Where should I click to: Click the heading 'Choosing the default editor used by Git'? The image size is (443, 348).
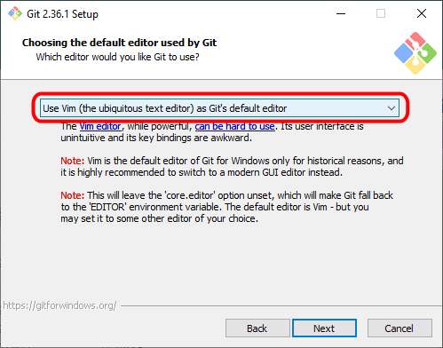[119, 43]
